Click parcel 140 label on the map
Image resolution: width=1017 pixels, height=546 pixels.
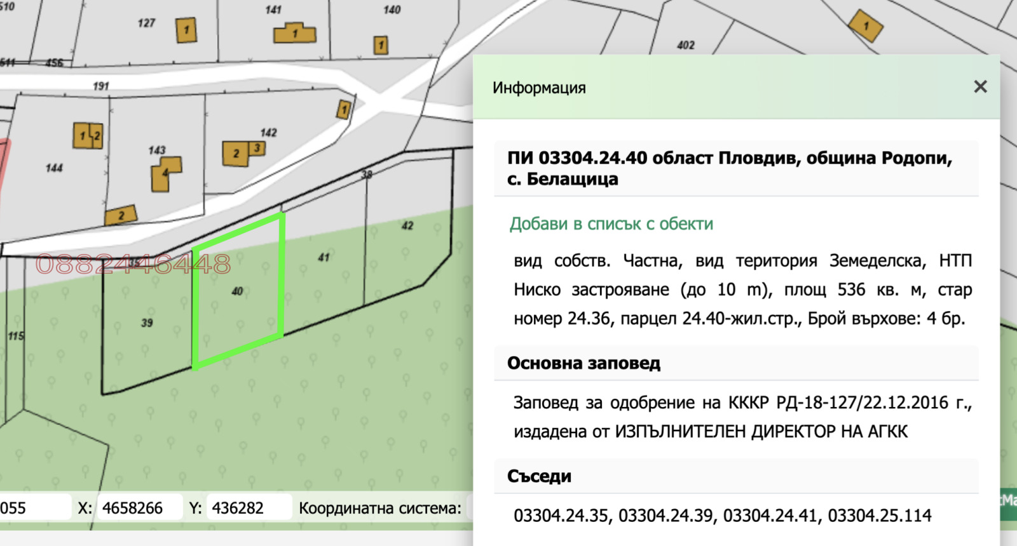tap(392, 10)
